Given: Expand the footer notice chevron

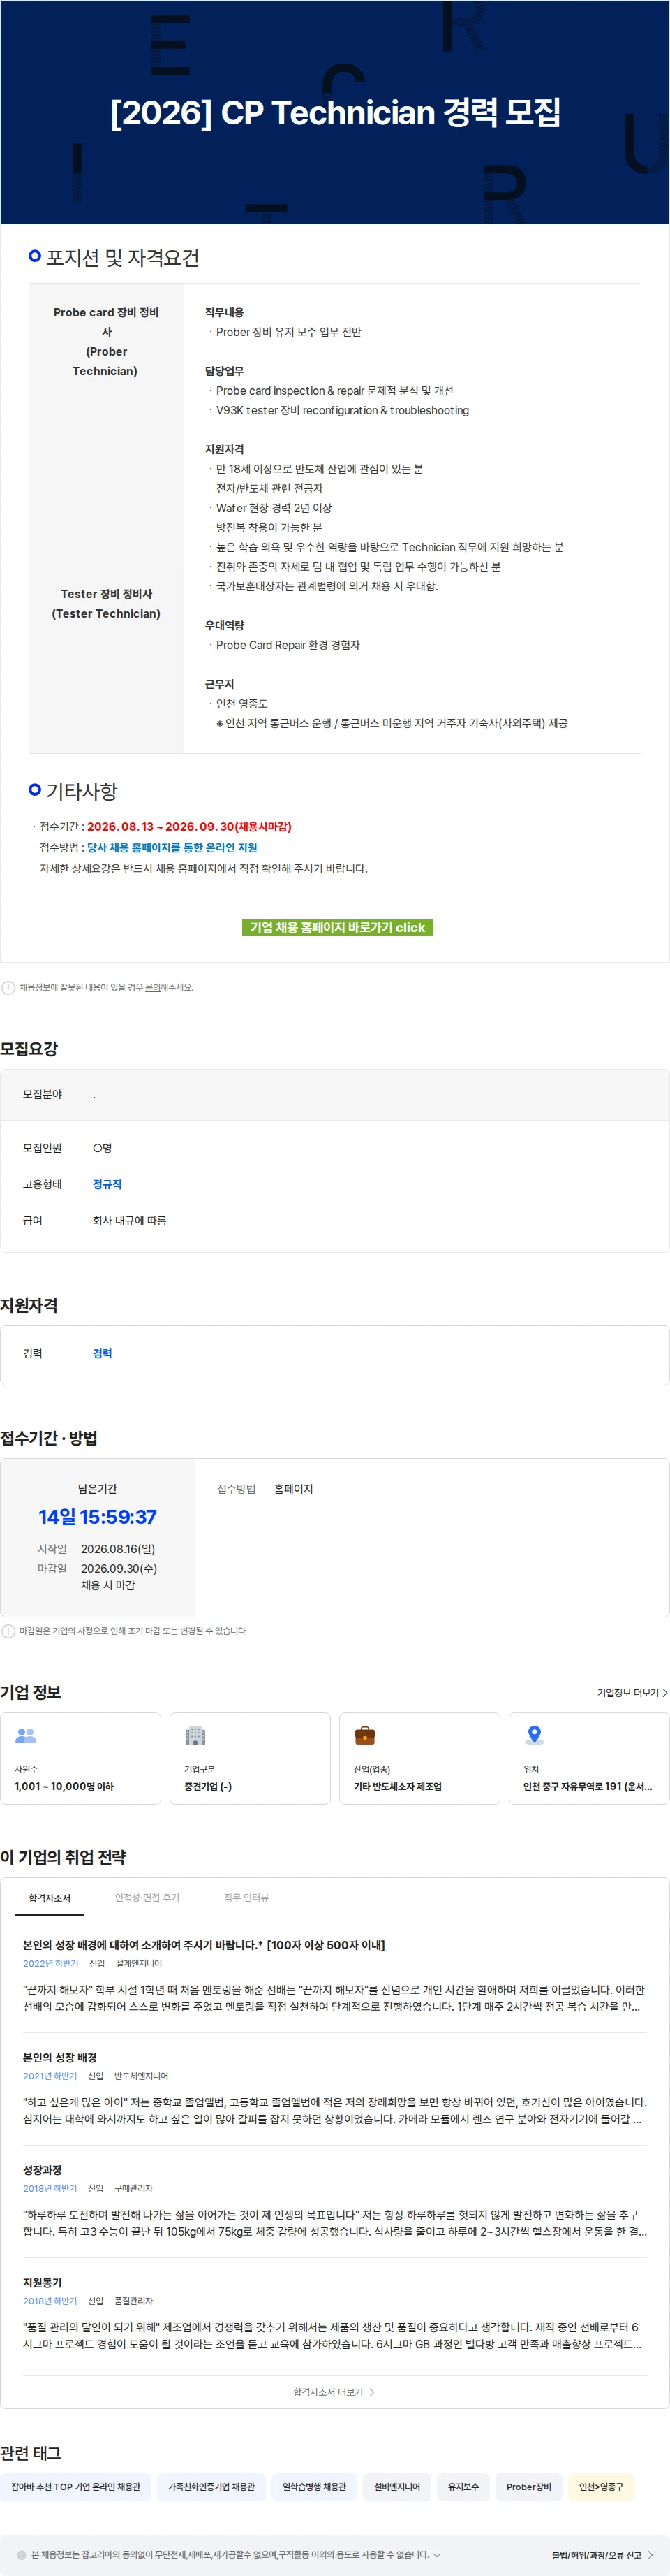Looking at the screenshot, I should tap(436, 2555).
